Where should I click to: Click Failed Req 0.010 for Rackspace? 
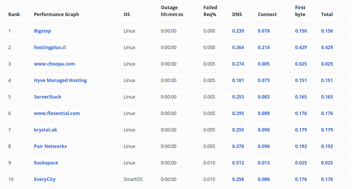[209, 163]
